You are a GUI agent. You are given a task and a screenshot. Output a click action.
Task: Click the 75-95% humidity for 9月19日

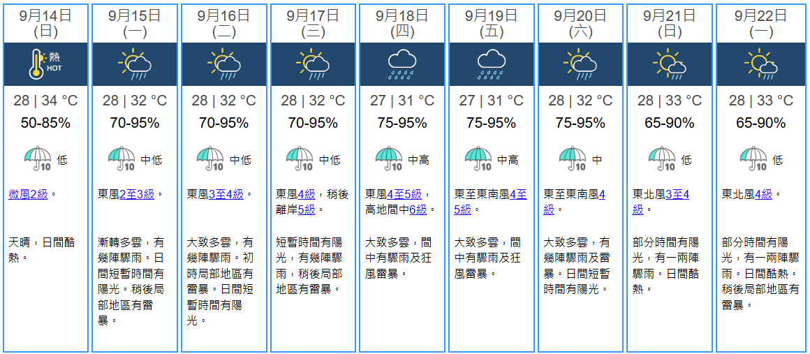pos(492,124)
